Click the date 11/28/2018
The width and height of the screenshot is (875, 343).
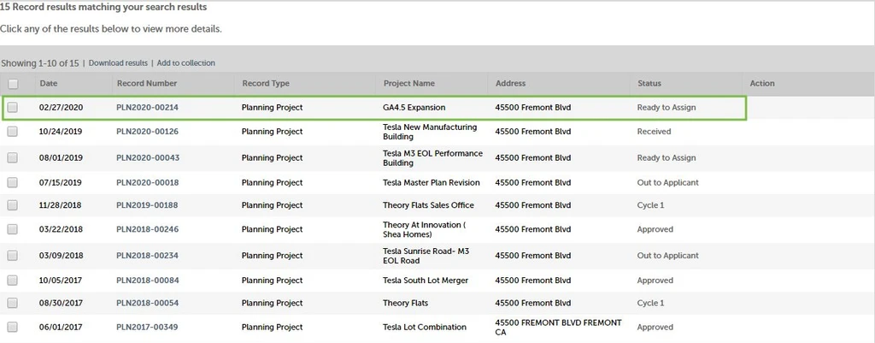(61, 205)
